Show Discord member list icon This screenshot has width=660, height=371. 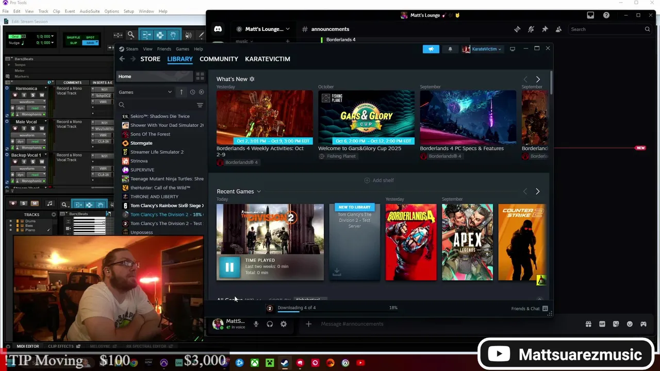coord(558,29)
